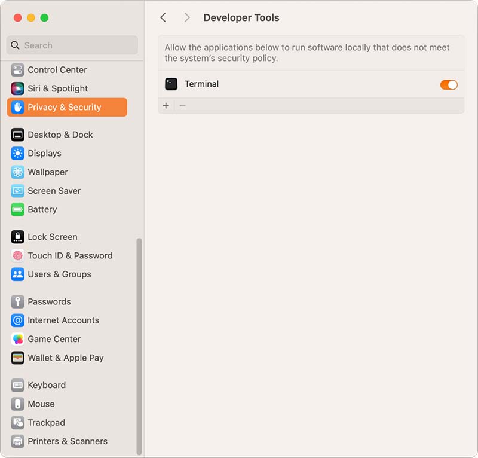Click the Siri & Spotlight icon
Image resolution: width=478 pixels, height=458 pixels.
click(x=17, y=88)
